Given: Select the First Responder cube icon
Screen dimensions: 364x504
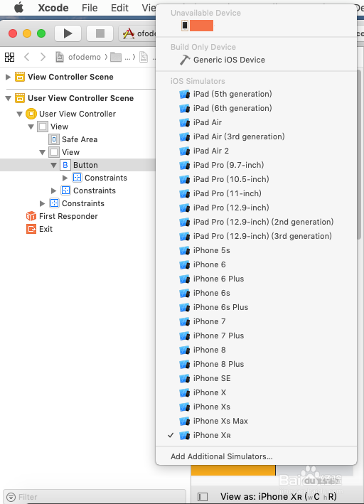Looking at the screenshot, I should click(31, 216).
